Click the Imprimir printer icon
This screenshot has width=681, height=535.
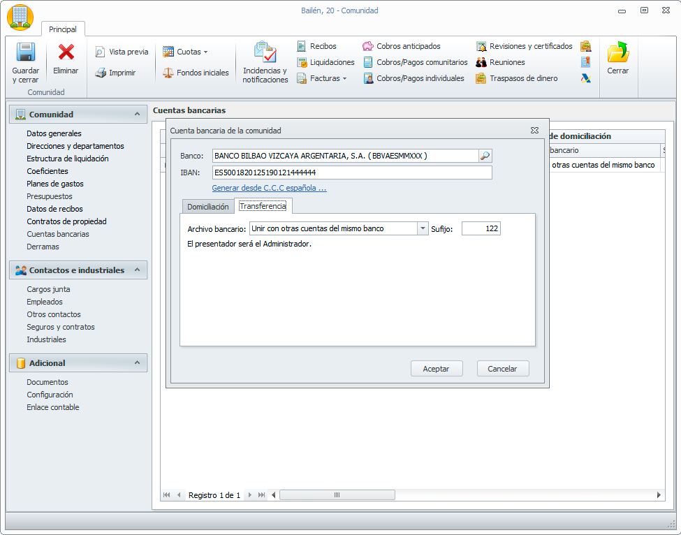(x=101, y=73)
